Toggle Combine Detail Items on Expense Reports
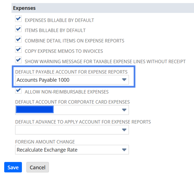The image size is (194, 178). [18, 40]
